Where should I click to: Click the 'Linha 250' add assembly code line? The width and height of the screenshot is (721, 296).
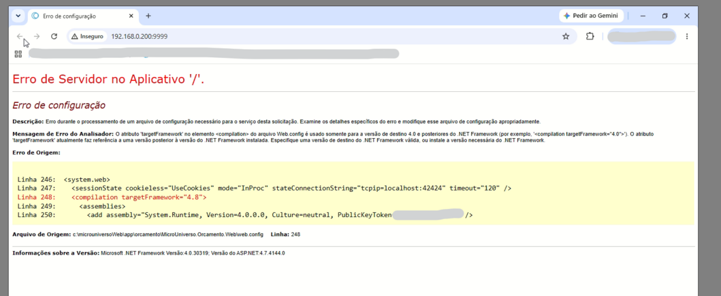point(245,214)
